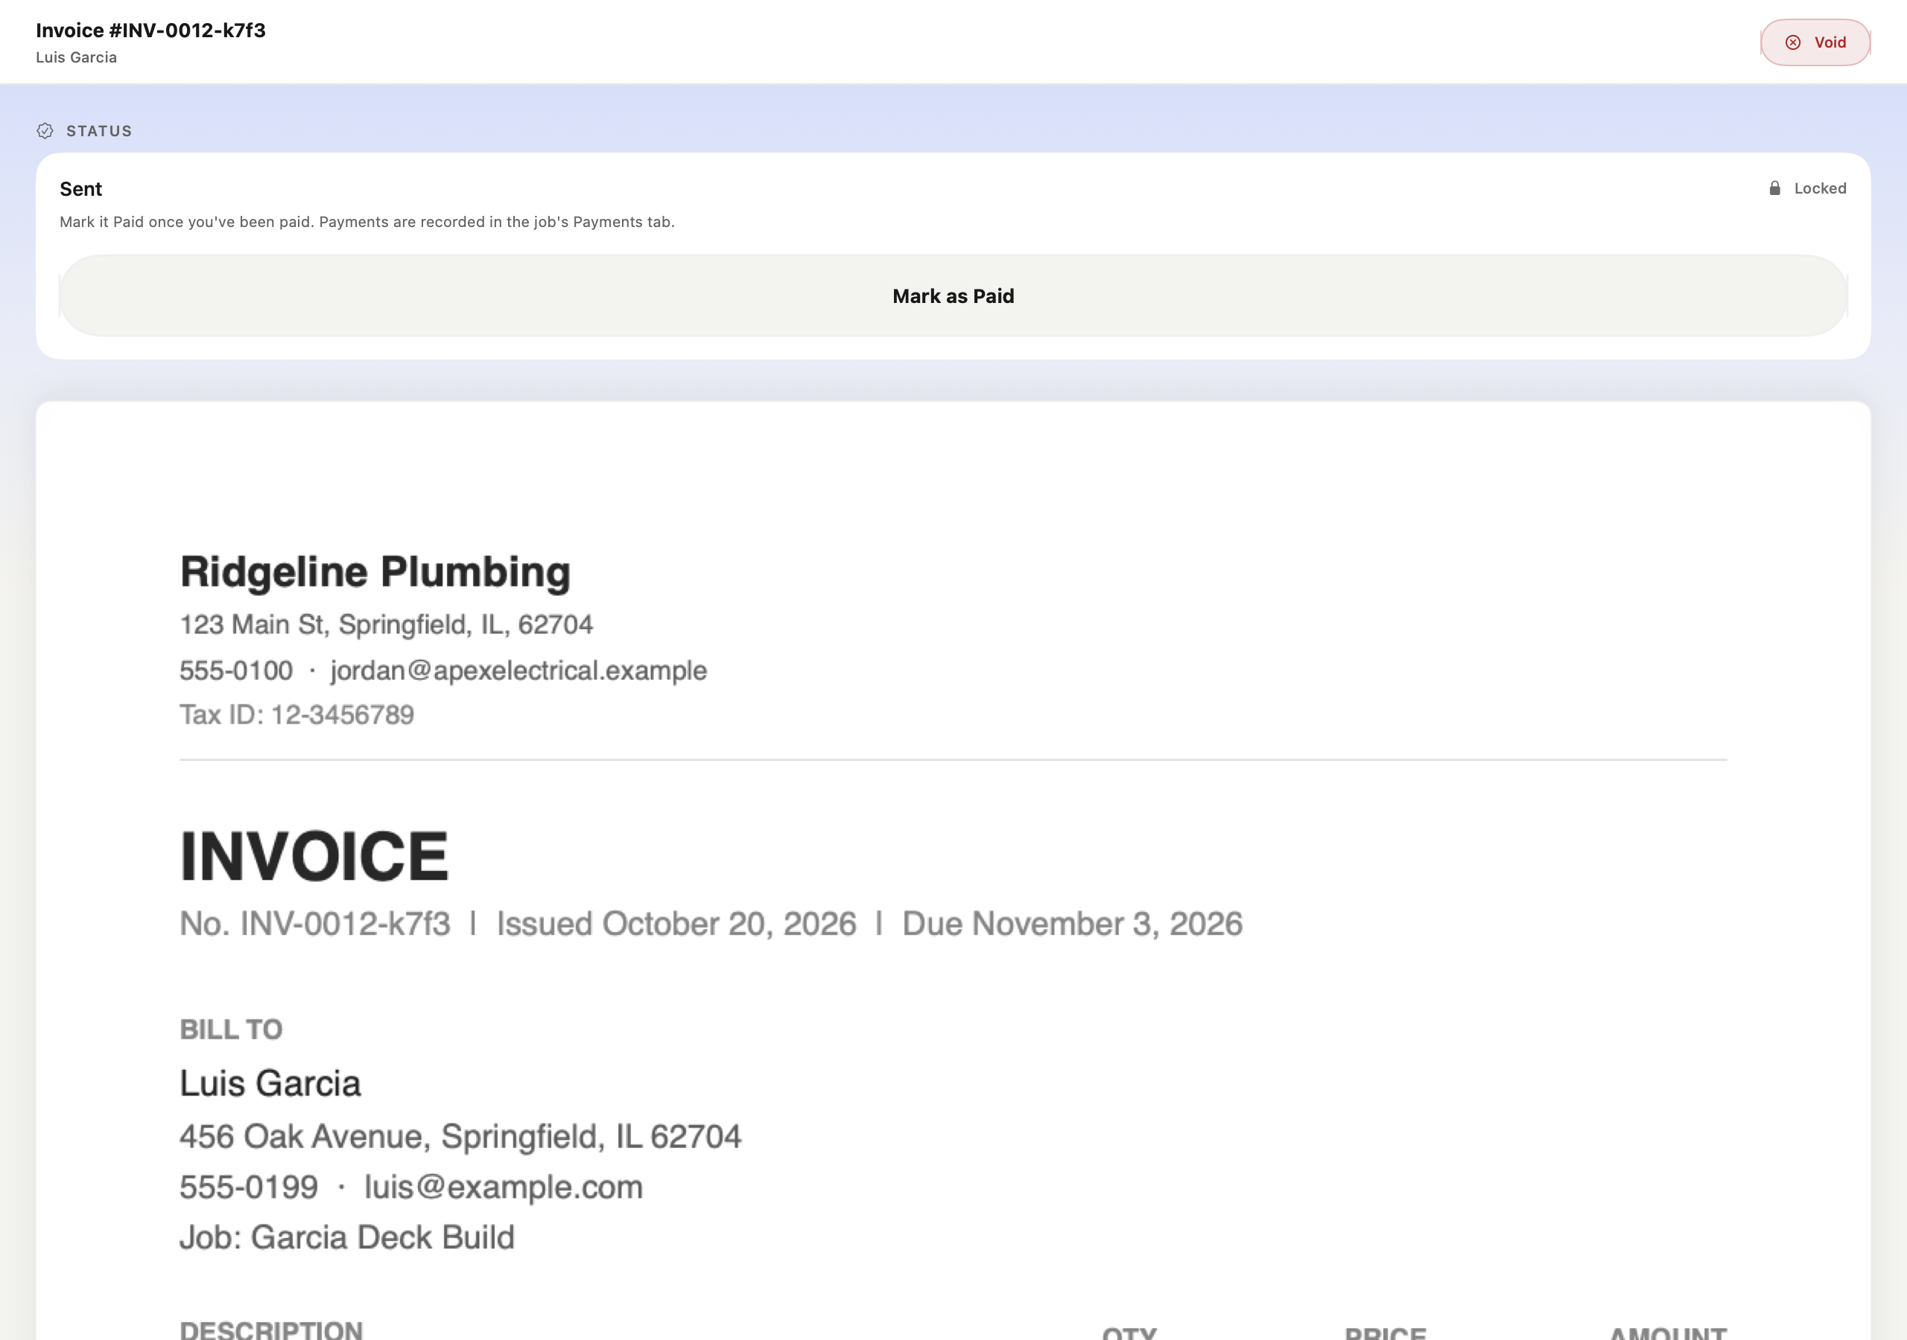
Task: Click the customer phone '555-0199'
Action: [248, 1187]
